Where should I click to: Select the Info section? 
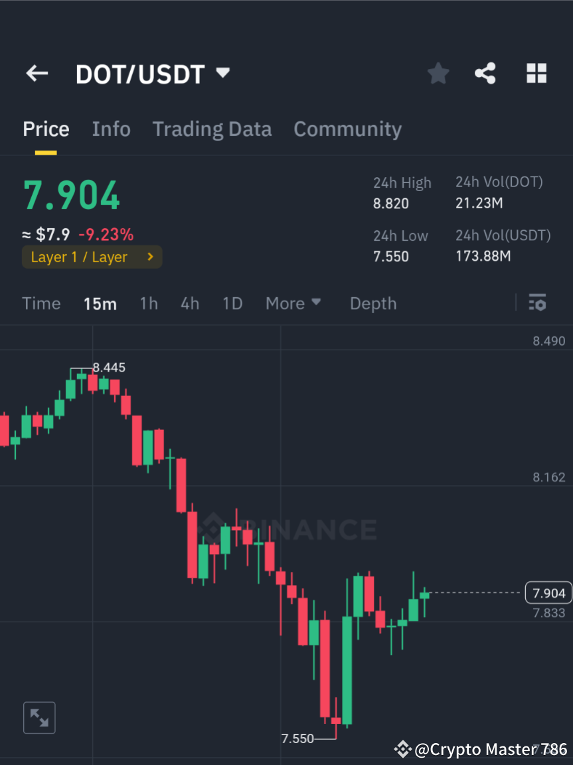click(x=111, y=129)
